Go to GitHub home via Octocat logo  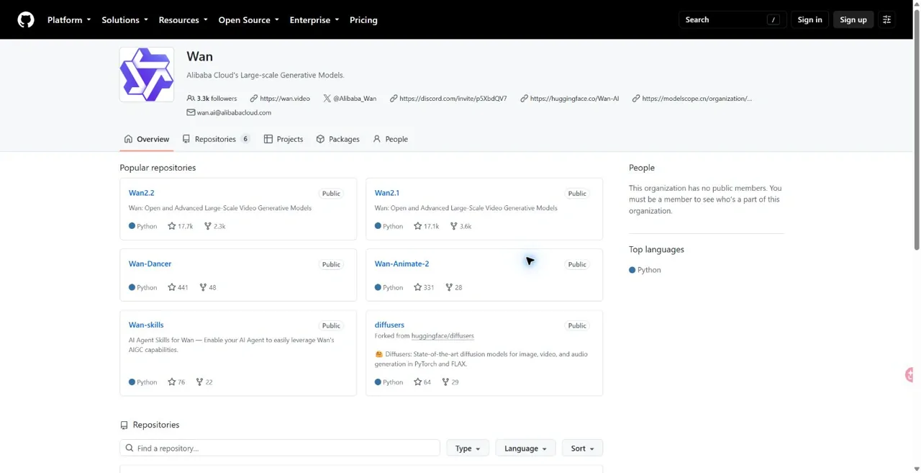(x=26, y=19)
